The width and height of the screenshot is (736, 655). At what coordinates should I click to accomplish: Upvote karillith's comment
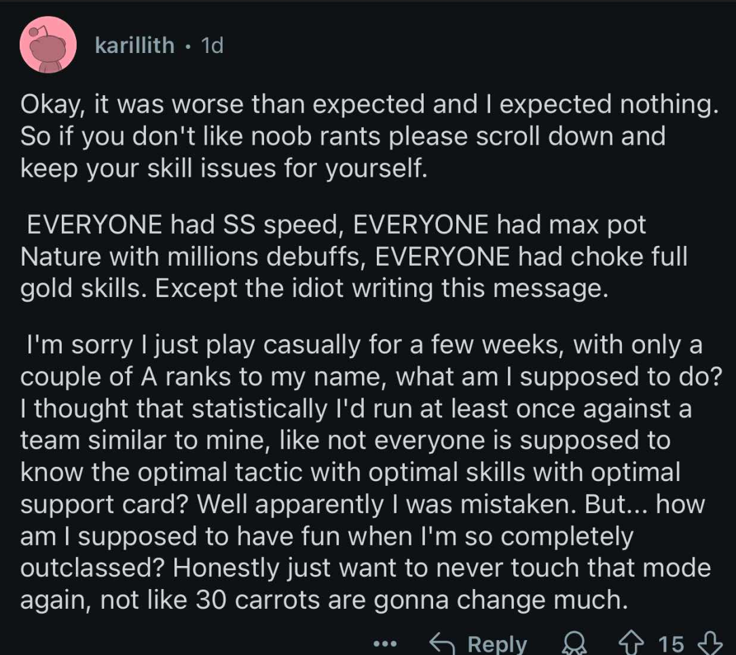[x=632, y=642]
